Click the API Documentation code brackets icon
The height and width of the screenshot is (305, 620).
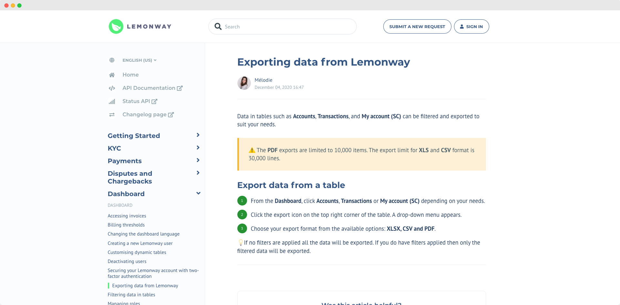[x=112, y=88]
